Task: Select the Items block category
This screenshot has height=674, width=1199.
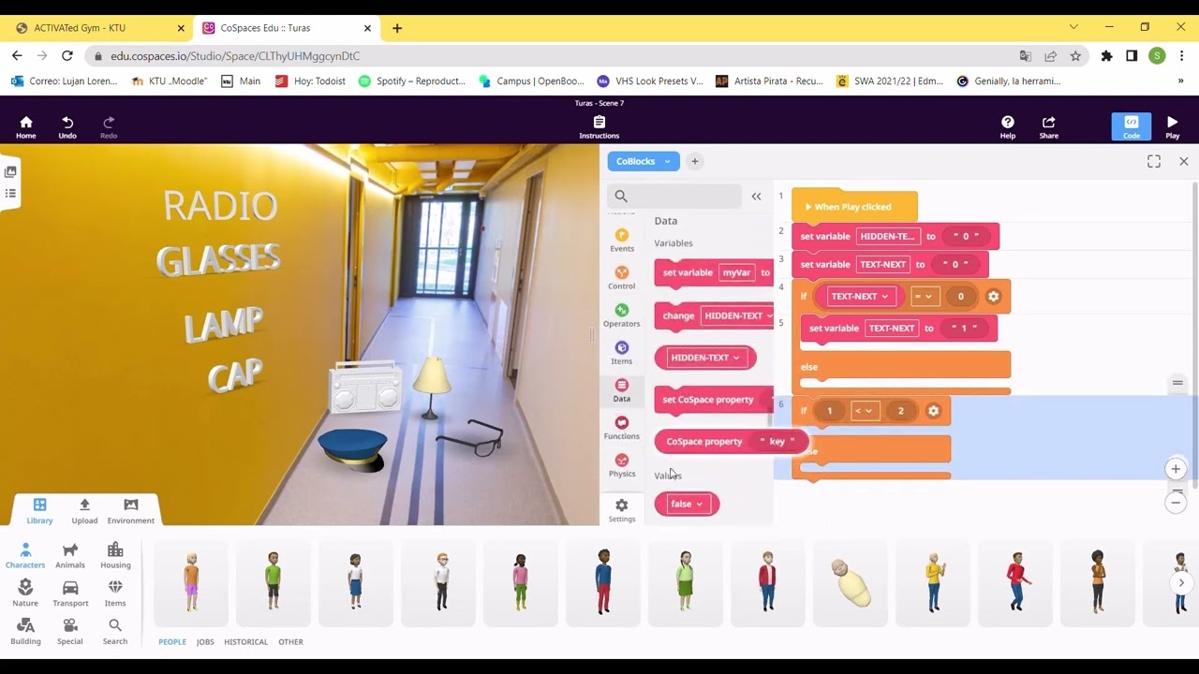Action: 622,353
